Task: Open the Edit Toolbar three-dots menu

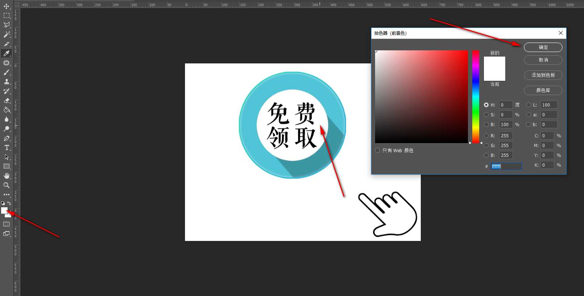Action: click(7, 195)
